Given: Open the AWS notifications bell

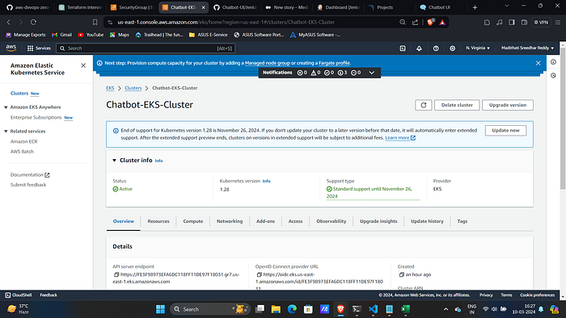Looking at the screenshot, I should click(419, 48).
